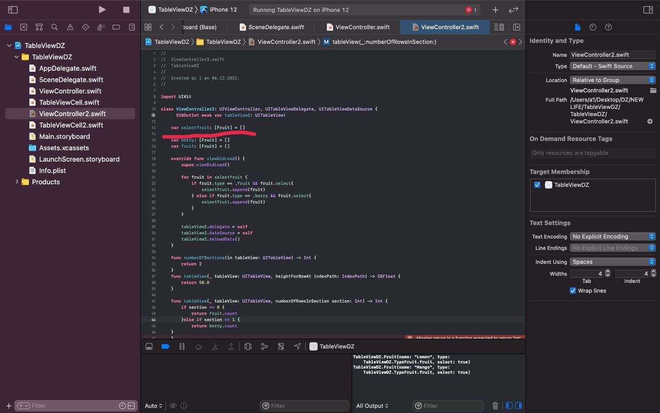660x413 pixels.
Task: Open the Type dropdown Default - Swift Source
Action: click(613, 66)
